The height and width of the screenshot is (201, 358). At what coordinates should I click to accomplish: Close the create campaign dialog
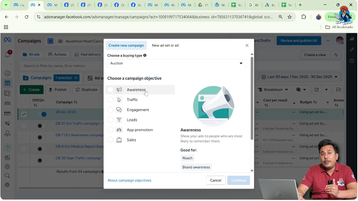(x=247, y=45)
